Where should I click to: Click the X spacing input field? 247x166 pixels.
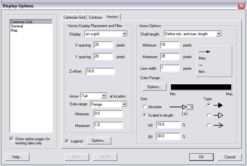pos(103,45)
